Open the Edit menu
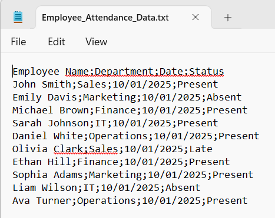Viewport: 275px width, 218px height. (x=57, y=42)
